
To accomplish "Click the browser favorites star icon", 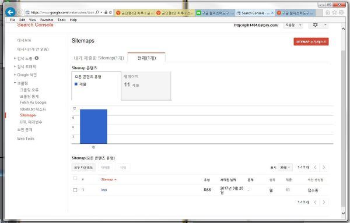I will coord(334,12).
